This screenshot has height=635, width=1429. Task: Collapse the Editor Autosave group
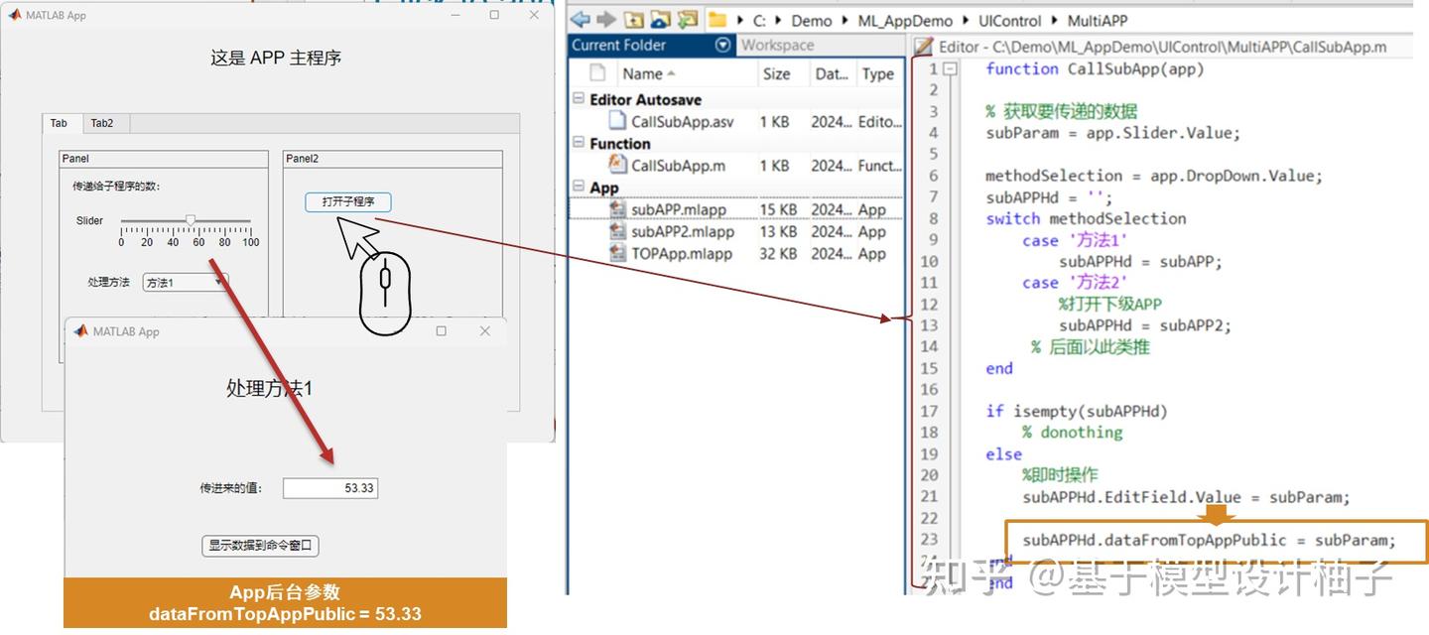578,99
